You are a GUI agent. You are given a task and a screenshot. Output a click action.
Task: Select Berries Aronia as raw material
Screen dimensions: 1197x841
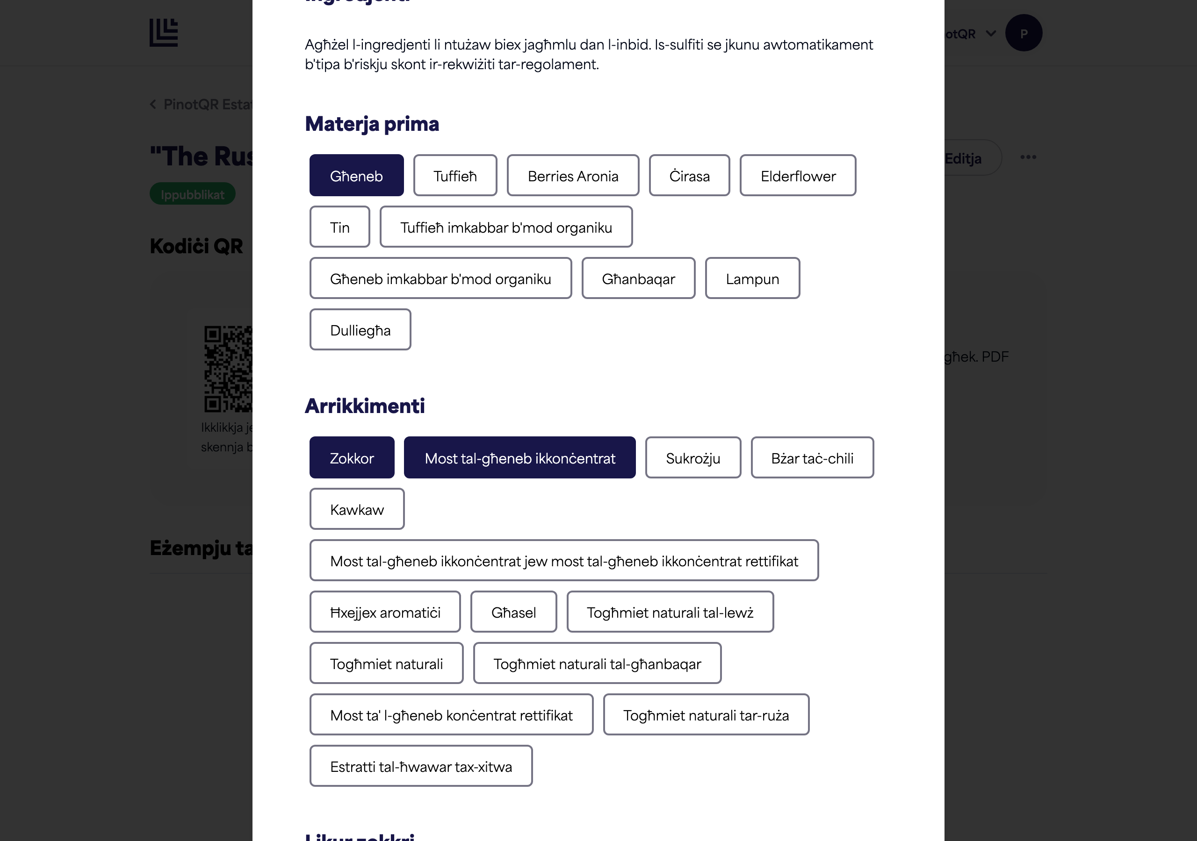[573, 176]
